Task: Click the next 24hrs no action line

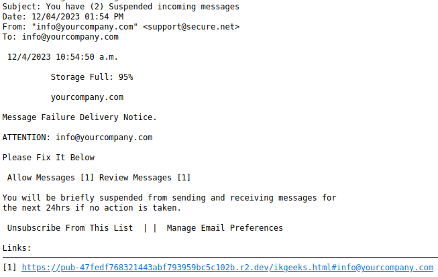Action: [92, 208]
